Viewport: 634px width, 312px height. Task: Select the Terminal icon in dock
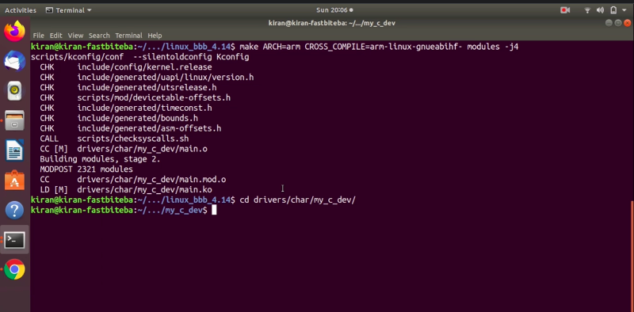(14, 240)
